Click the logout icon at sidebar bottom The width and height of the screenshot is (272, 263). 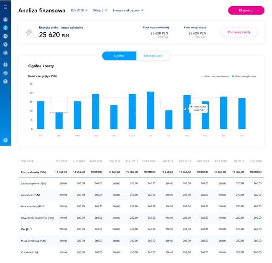[5, 140]
